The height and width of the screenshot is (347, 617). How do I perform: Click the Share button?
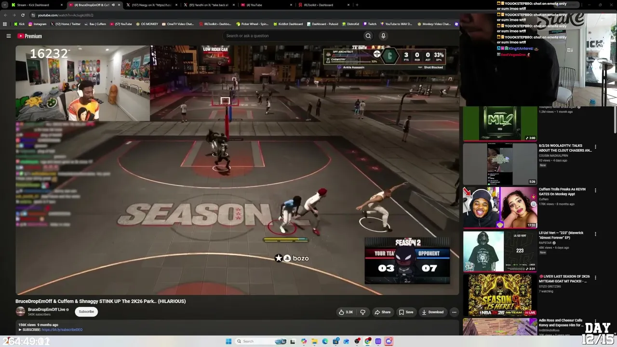pos(383,312)
